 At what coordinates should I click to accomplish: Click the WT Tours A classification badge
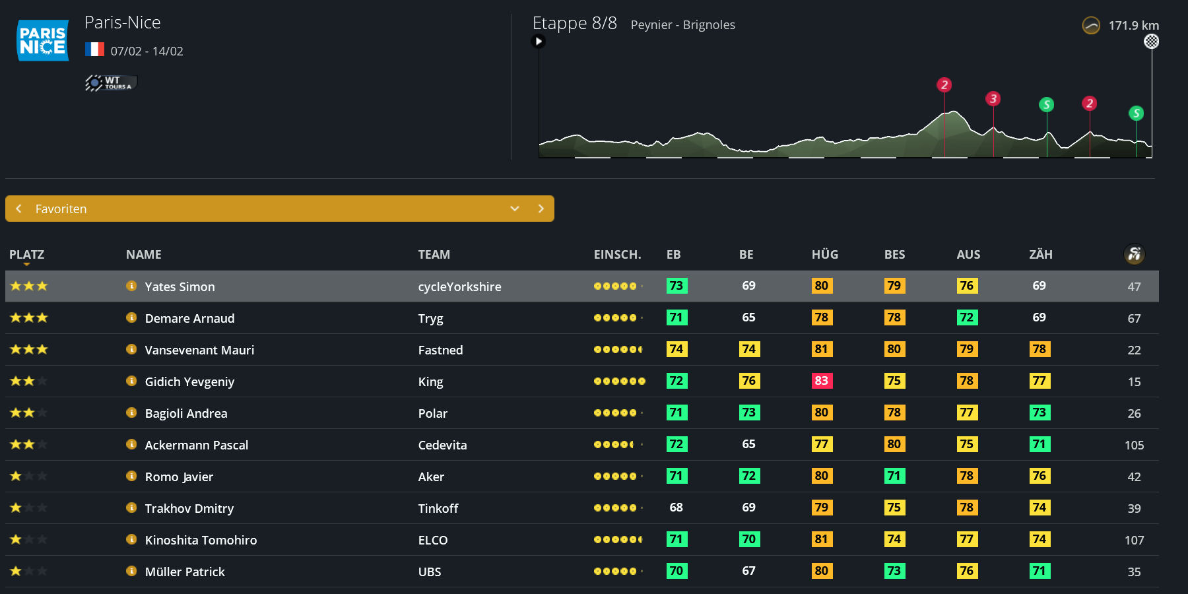110,82
